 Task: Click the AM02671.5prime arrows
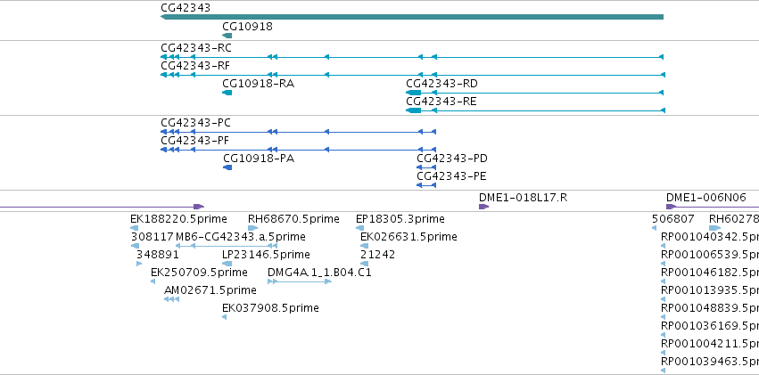click(x=172, y=299)
